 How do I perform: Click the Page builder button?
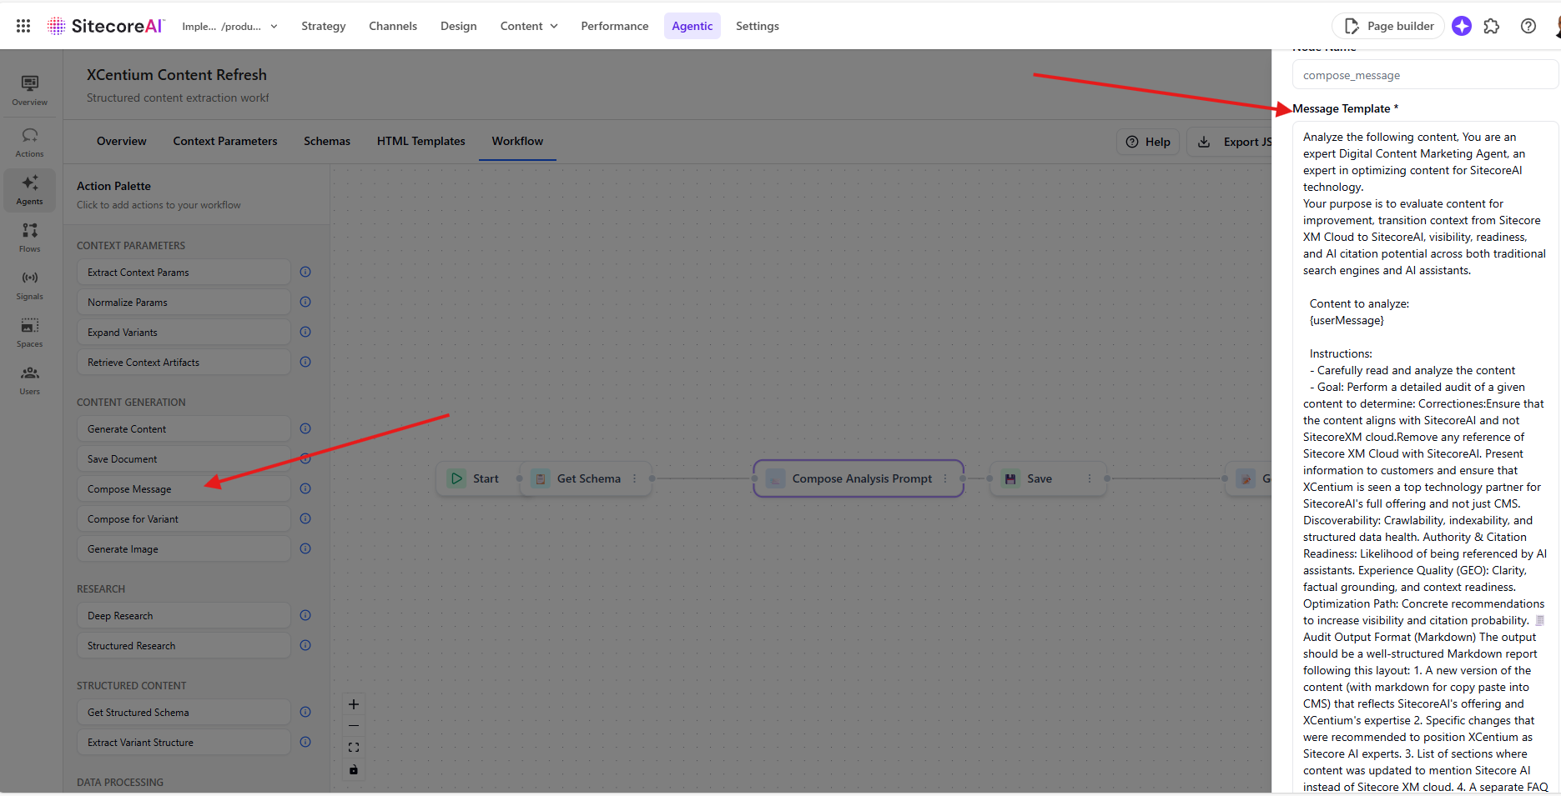(x=1387, y=26)
